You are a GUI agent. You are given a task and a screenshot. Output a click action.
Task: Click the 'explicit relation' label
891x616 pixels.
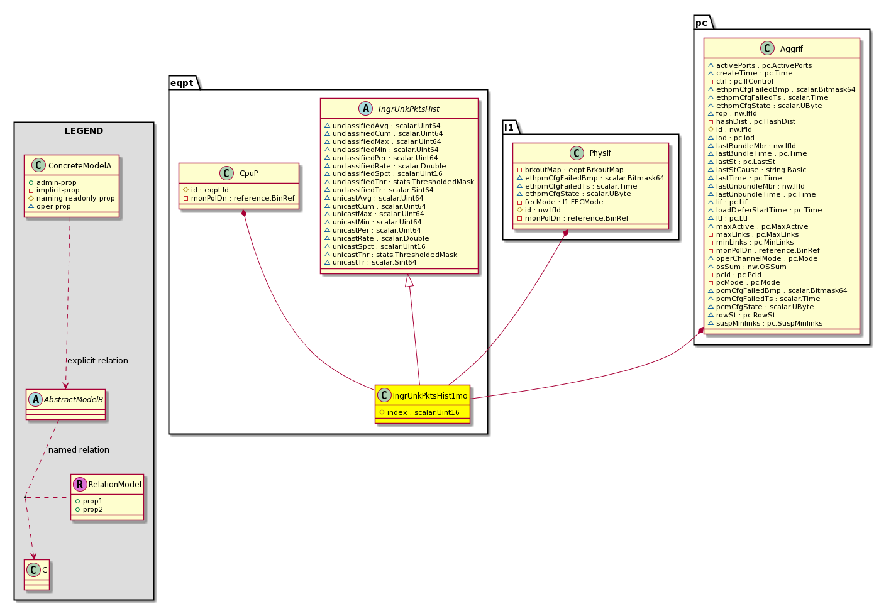coord(97,360)
